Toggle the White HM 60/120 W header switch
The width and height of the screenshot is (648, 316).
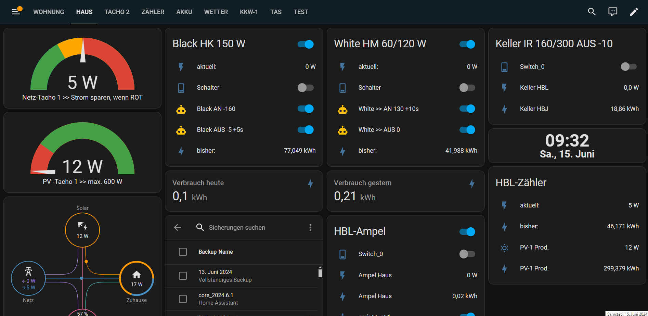coord(467,44)
